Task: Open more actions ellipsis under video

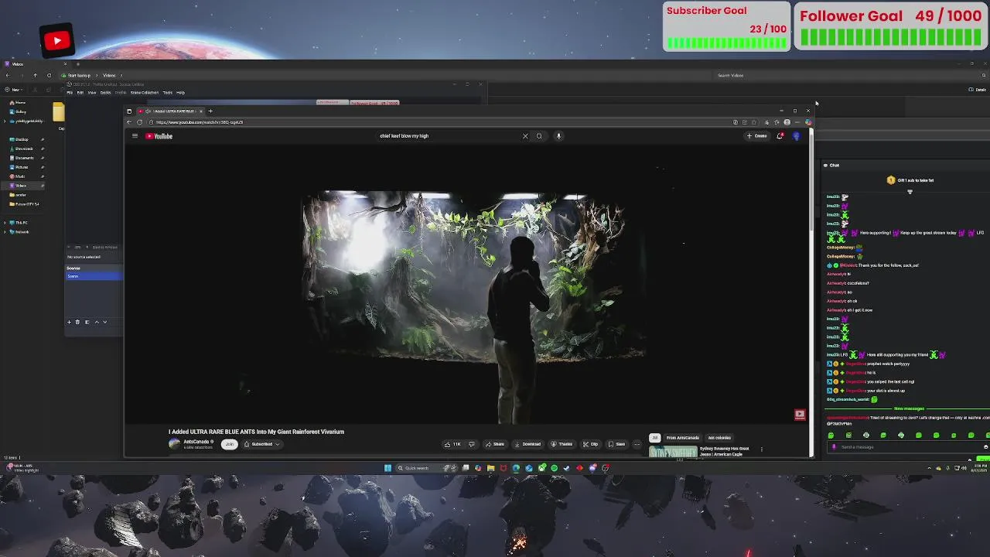Action: pyautogui.click(x=637, y=444)
